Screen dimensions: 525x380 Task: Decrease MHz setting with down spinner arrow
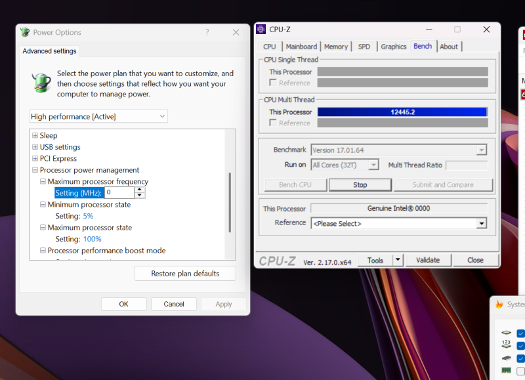click(x=140, y=196)
